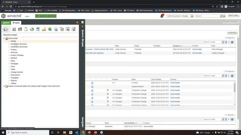241x135 pixels.
Task: Open Outlook from the taskbar
Action: pyautogui.click(x=77, y=132)
